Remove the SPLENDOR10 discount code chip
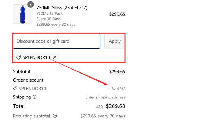 tap(55, 57)
